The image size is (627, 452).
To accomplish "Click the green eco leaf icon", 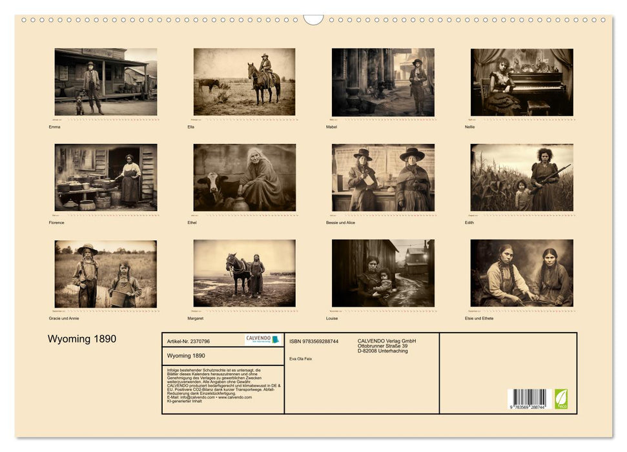I will pos(561,399).
